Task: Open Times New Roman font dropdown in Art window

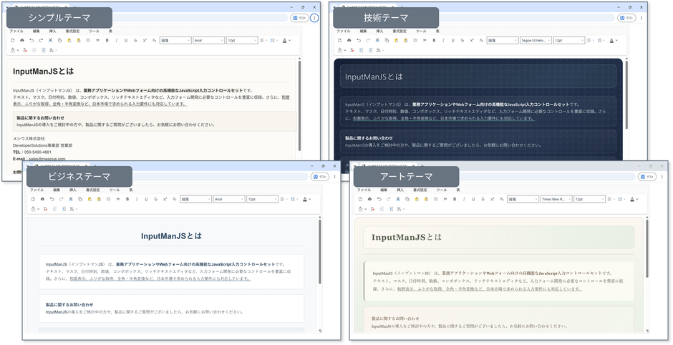Action: tap(556, 199)
